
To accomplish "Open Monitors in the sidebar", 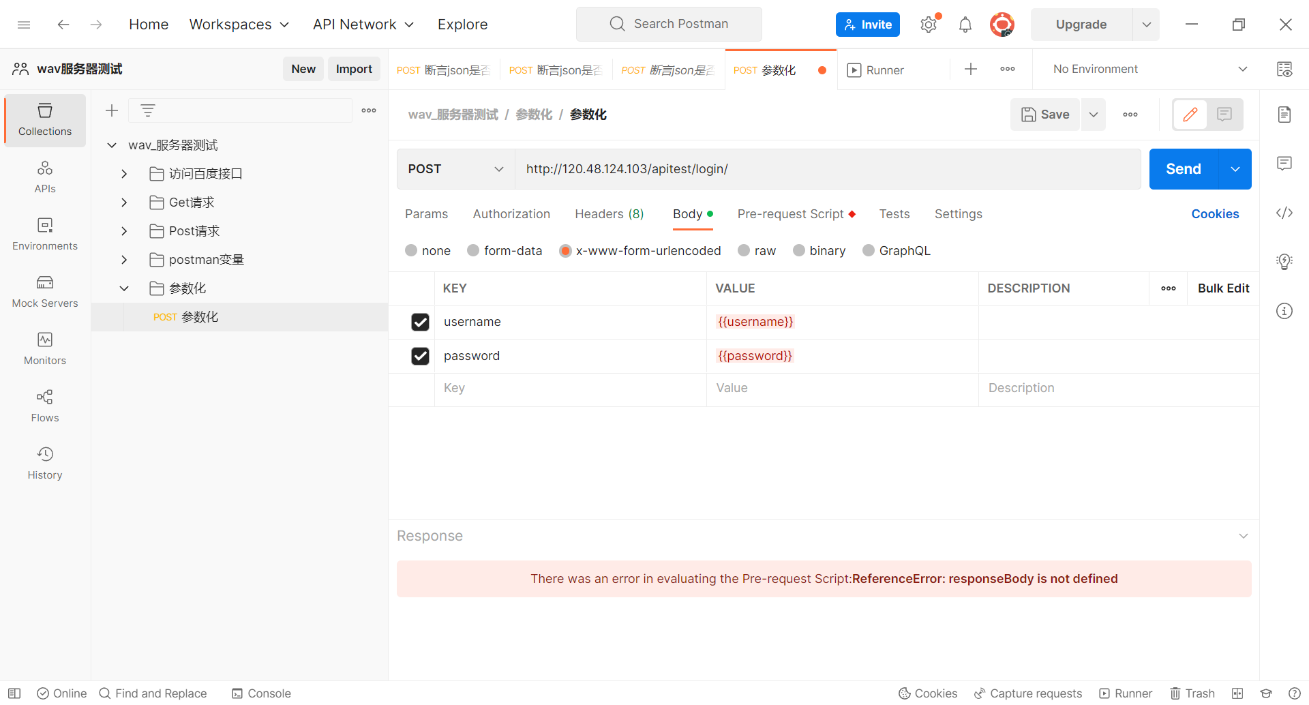I will click(x=45, y=349).
